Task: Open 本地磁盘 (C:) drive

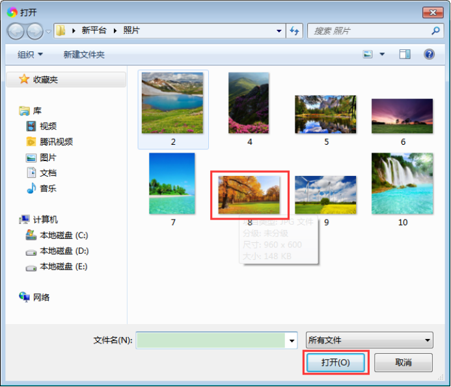Action: coord(63,235)
